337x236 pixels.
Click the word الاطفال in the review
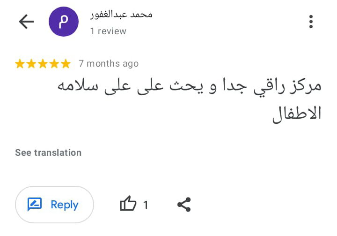(x=297, y=114)
